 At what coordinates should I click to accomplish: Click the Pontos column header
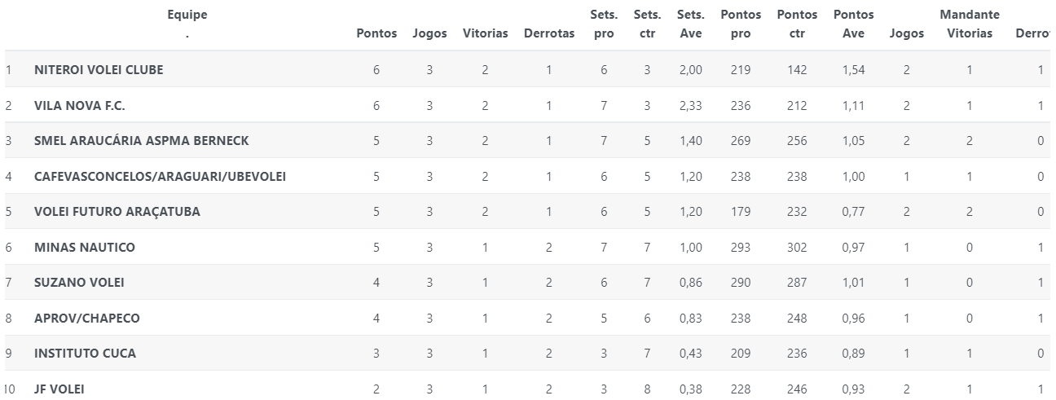[x=376, y=33]
